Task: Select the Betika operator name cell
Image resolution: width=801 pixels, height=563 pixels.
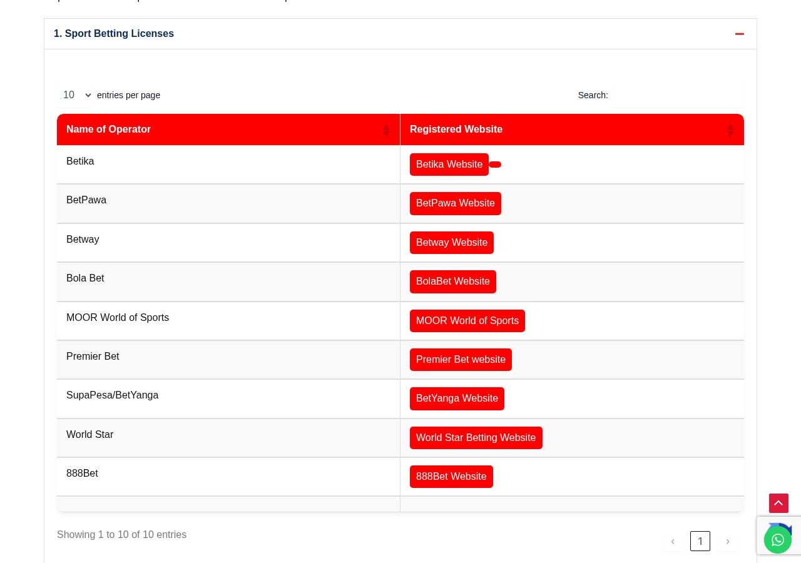Action: (228, 165)
